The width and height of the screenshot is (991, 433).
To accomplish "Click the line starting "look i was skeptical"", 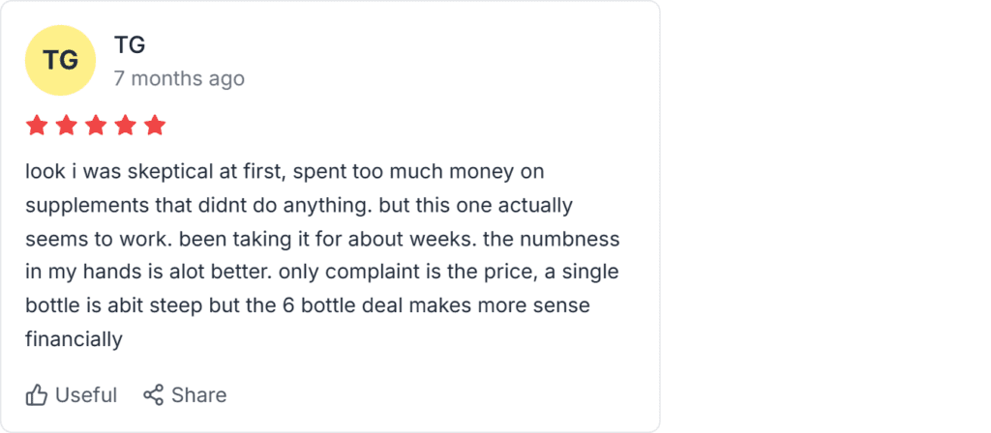I will pyautogui.click(x=285, y=172).
